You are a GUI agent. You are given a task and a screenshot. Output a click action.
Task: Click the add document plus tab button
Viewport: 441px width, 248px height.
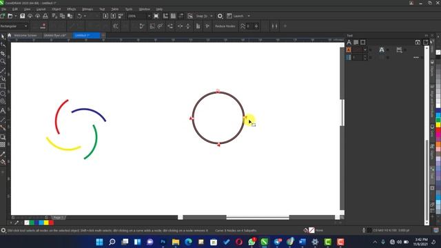tap(103, 35)
